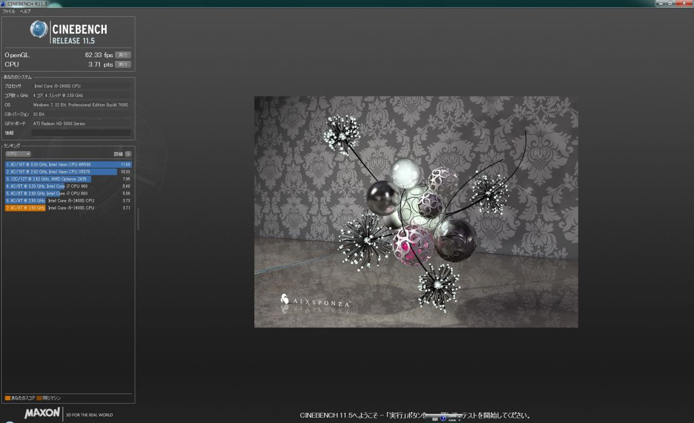Select orange ranking row i5-2400S score 3.71

coord(68,207)
